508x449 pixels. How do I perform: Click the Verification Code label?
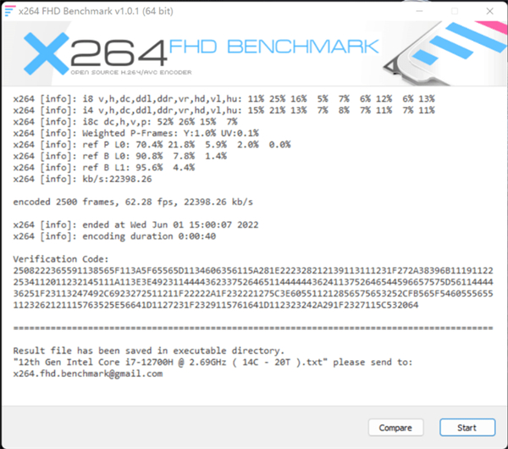tap(61, 259)
